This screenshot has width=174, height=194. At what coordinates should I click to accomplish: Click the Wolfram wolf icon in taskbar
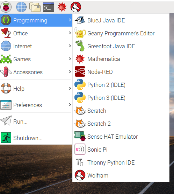(76, 7)
